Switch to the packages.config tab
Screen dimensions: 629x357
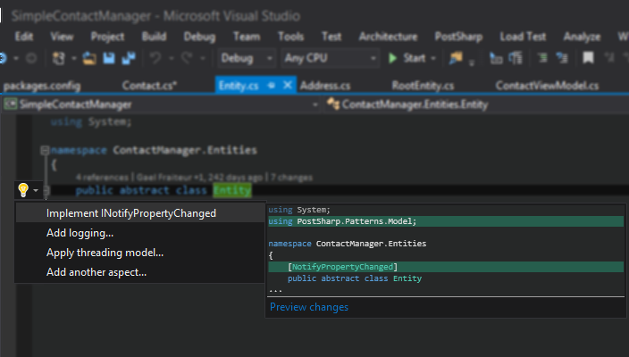pos(42,86)
